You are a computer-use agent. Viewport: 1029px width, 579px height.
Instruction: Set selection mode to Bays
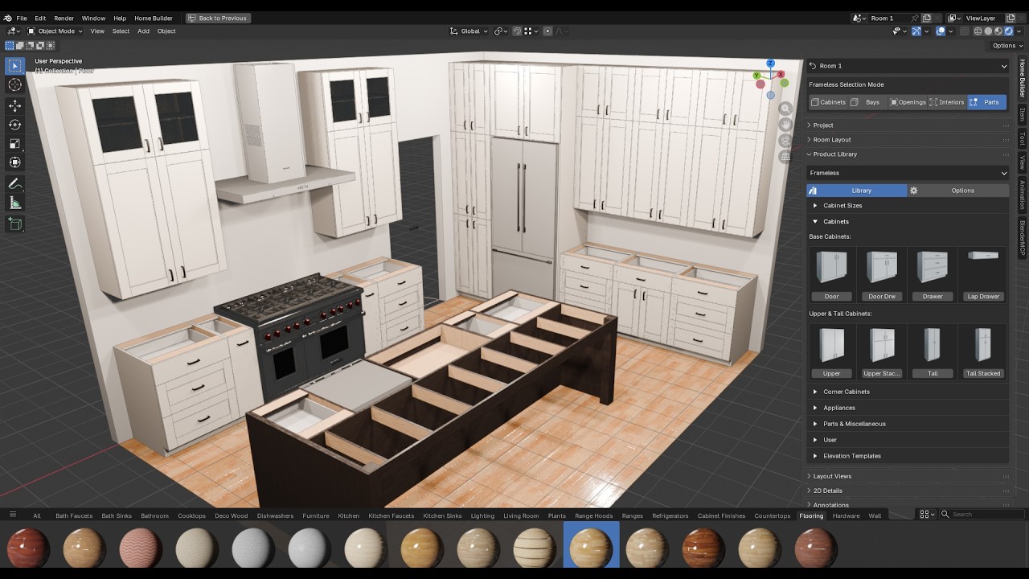[x=867, y=102]
